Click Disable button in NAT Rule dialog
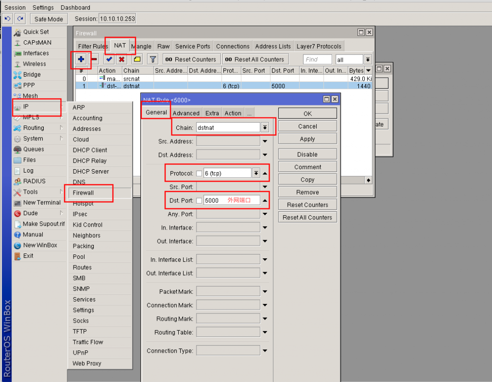The width and height of the screenshot is (492, 382). coord(307,155)
